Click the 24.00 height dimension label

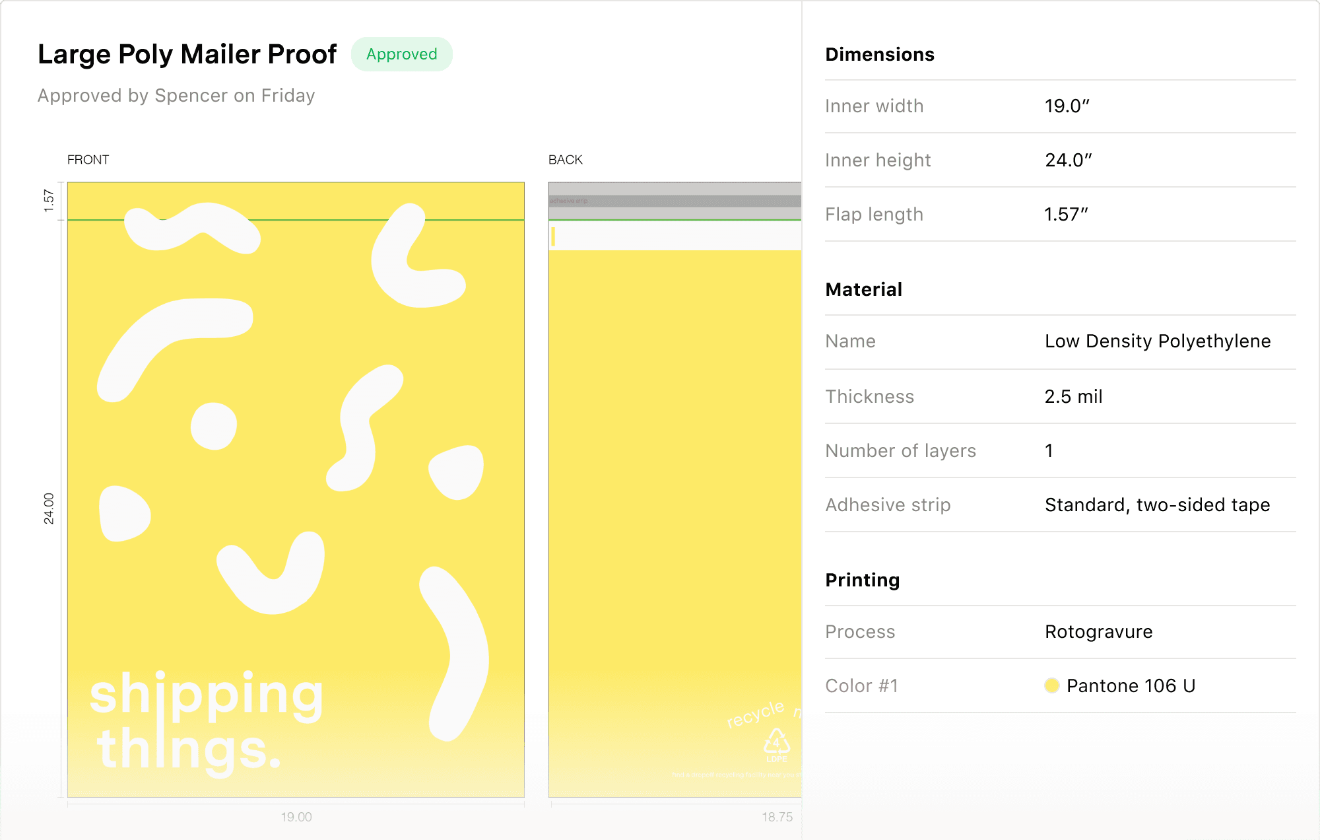pyautogui.click(x=49, y=508)
